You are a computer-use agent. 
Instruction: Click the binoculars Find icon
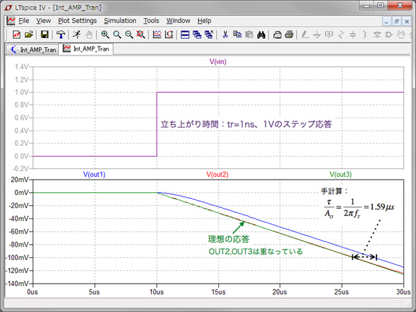point(262,34)
